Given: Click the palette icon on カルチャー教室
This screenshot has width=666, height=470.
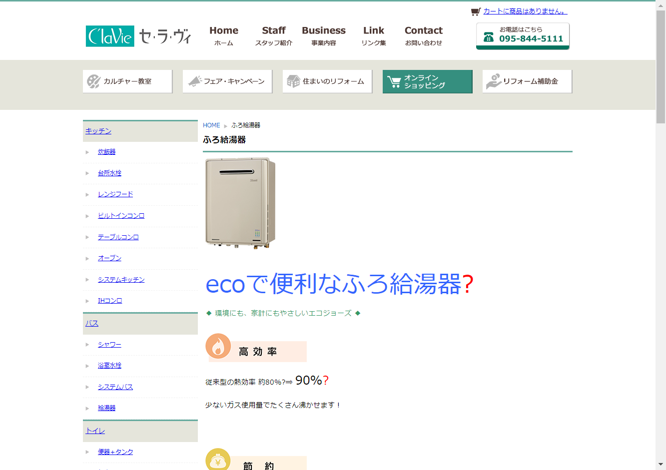Looking at the screenshot, I should 93,81.
